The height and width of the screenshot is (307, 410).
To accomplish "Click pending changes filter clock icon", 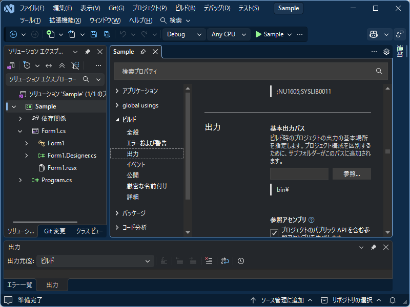I will [27, 65].
